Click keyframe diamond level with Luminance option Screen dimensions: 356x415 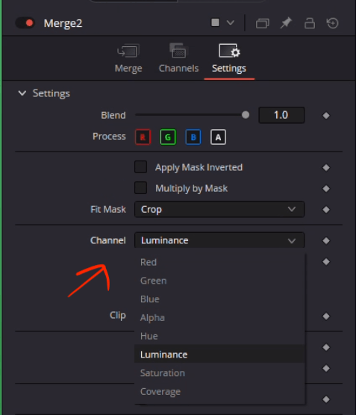[326, 347]
